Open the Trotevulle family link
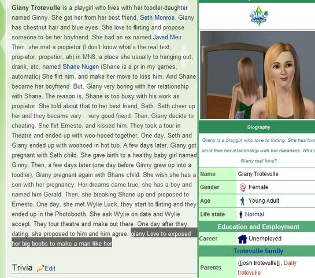The image size is (315, 278). click(x=258, y=251)
